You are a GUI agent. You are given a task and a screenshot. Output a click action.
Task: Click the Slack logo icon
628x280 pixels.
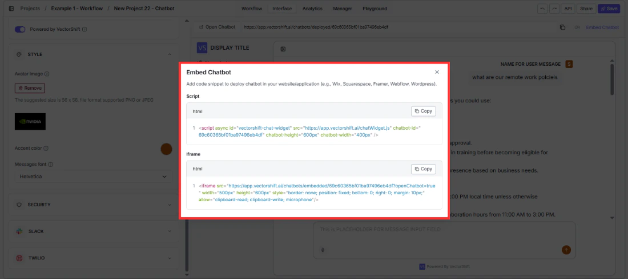19,231
